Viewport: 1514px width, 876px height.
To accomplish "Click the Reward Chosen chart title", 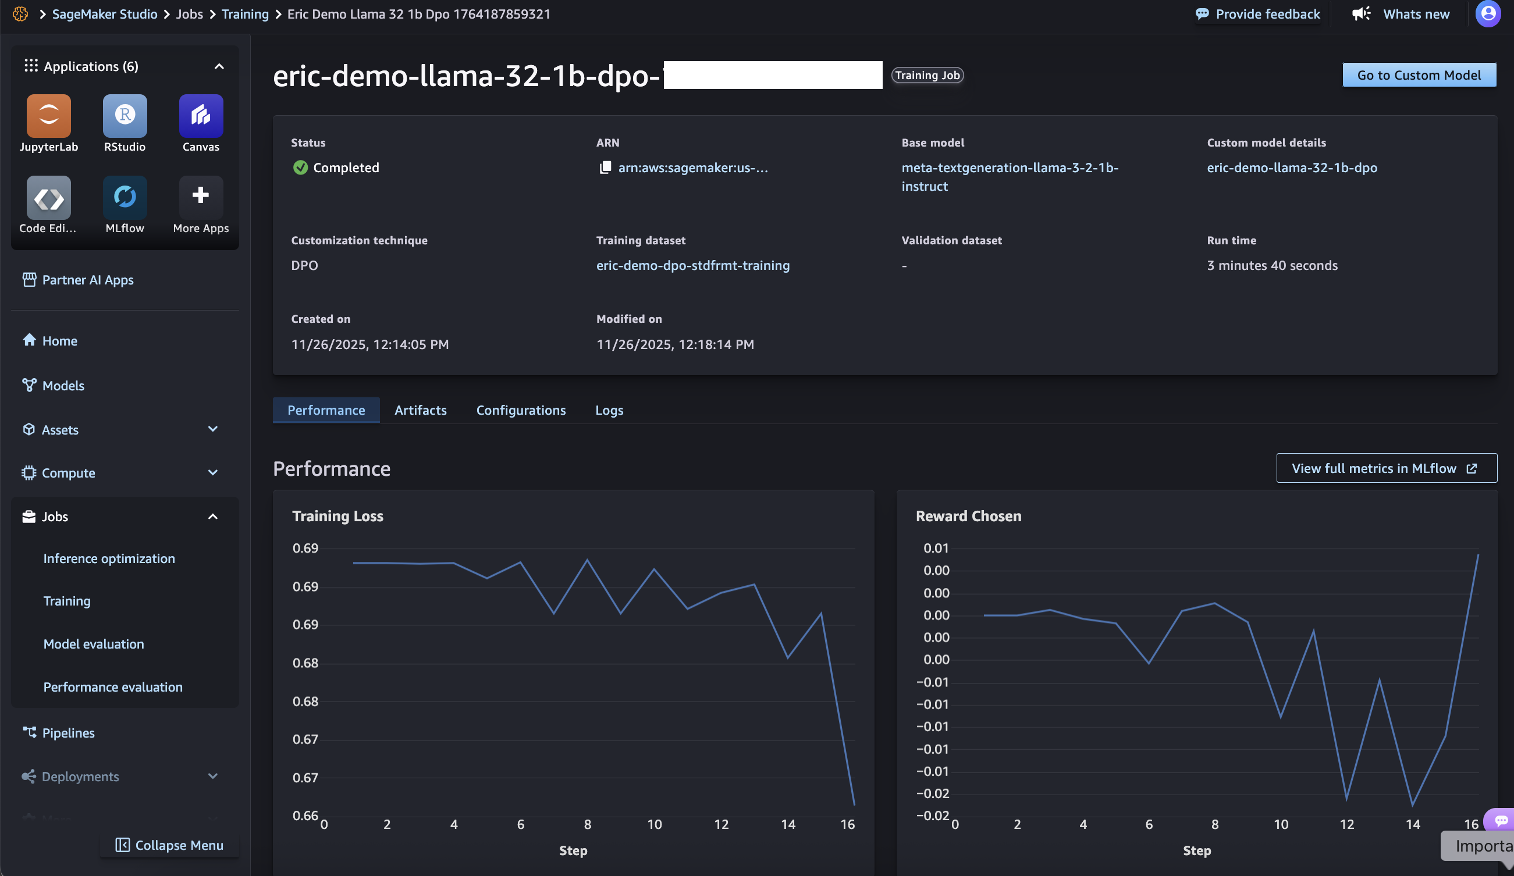I will tap(968, 516).
